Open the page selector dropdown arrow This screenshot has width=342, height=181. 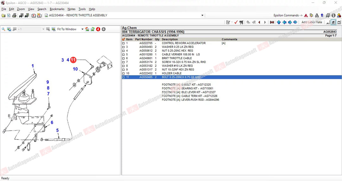pyautogui.click(x=43, y=29)
